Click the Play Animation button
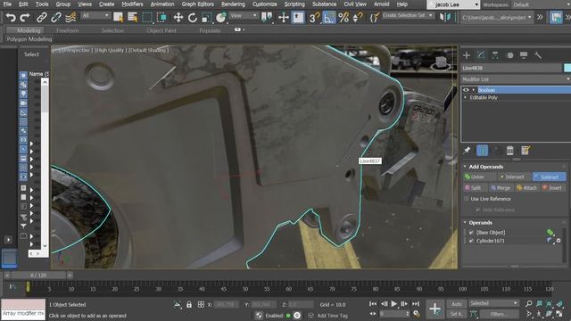 394,303
